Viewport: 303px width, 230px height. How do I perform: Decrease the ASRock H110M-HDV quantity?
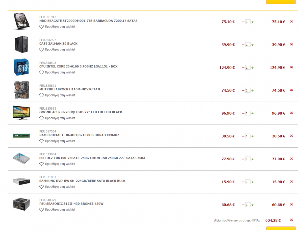tap(243, 90)
